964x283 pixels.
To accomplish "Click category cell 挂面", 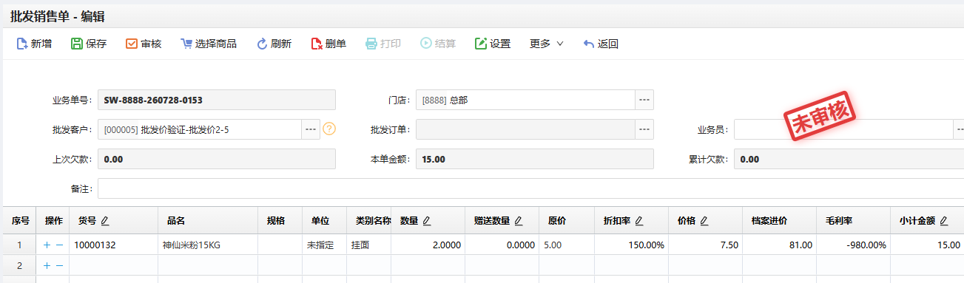I will pos(369,245).
